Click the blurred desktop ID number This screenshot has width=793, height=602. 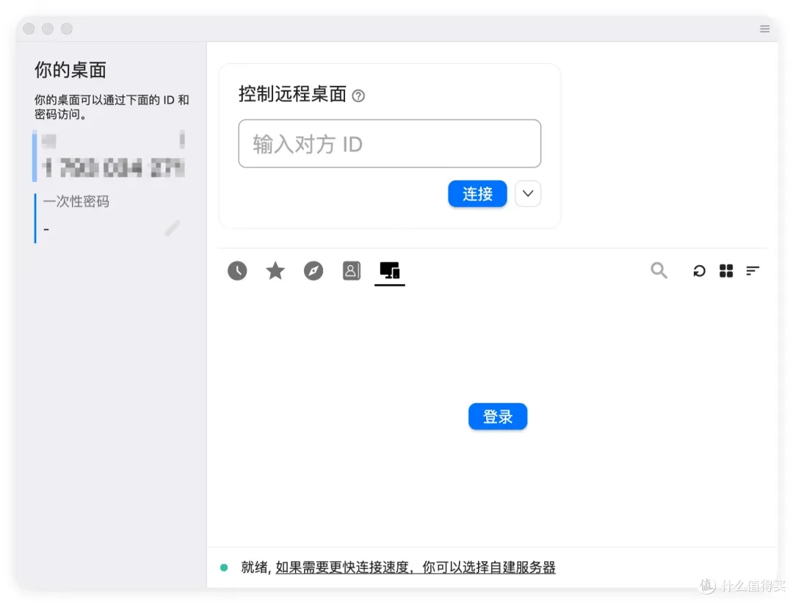(x=113, y=168)
